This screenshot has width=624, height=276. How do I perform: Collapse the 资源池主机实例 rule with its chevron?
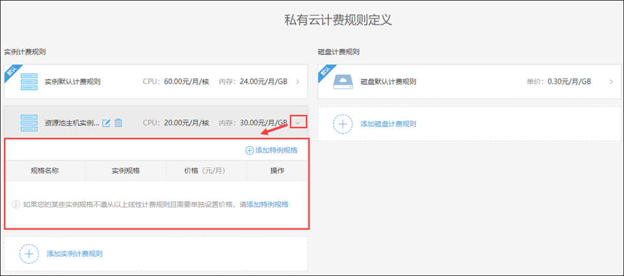click(x=298, y=123)
